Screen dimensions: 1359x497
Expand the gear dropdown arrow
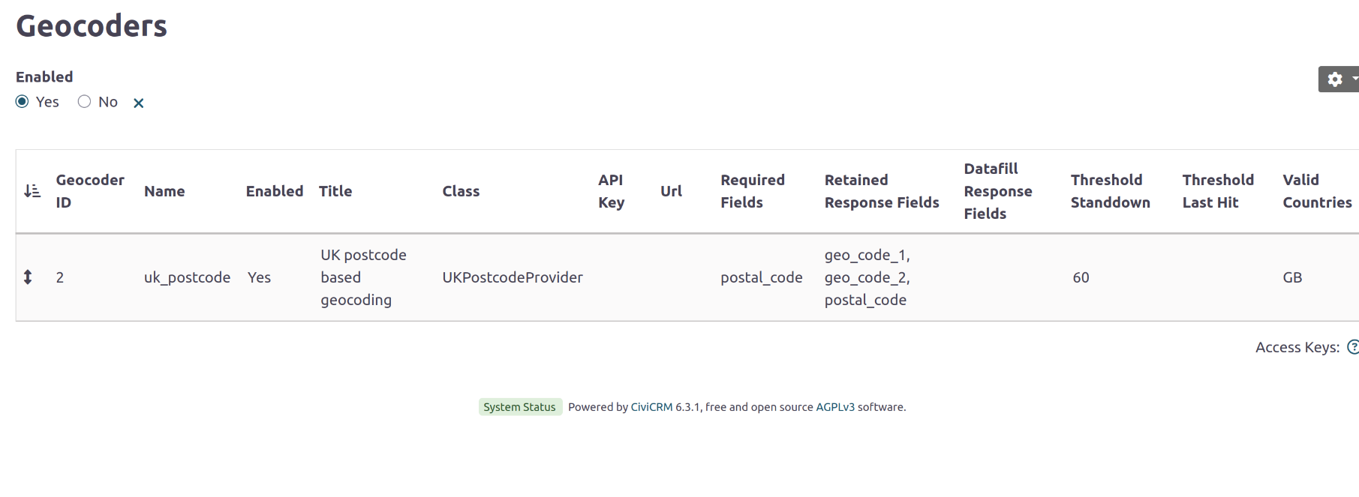click(x=1354, y=79)
